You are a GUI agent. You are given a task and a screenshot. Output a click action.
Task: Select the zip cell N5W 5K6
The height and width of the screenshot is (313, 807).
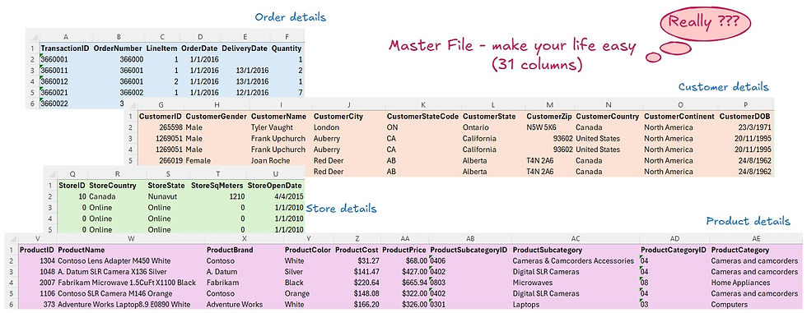549,127
